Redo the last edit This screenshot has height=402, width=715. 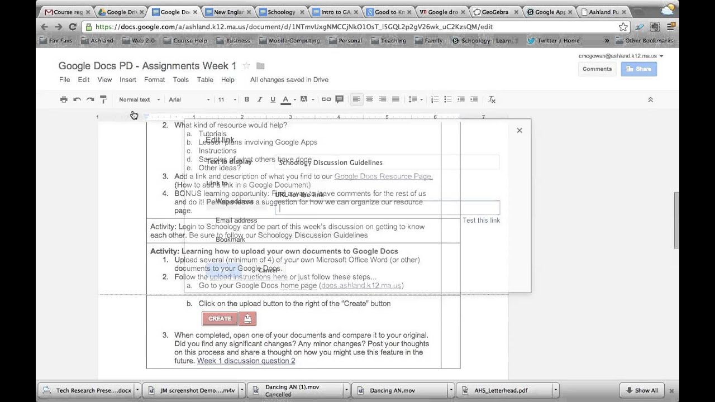pos(90,99)
